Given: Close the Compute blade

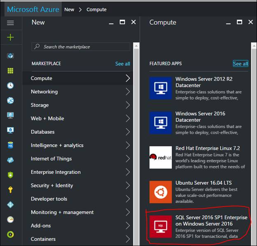Looking at the screenshot, I should 250,22.
